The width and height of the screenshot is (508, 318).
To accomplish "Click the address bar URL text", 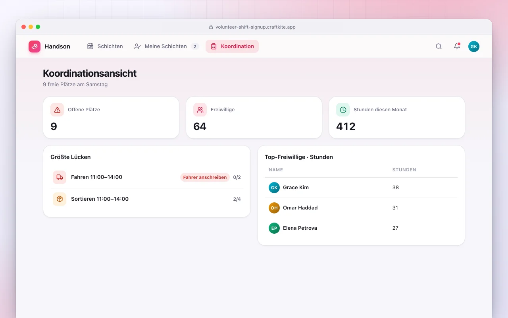I will [256, 27].
